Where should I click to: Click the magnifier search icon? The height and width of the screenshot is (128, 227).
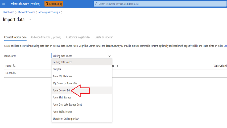point(96,4)
